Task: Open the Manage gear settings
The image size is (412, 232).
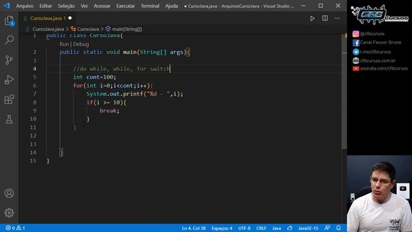Action: coord(9,213)
